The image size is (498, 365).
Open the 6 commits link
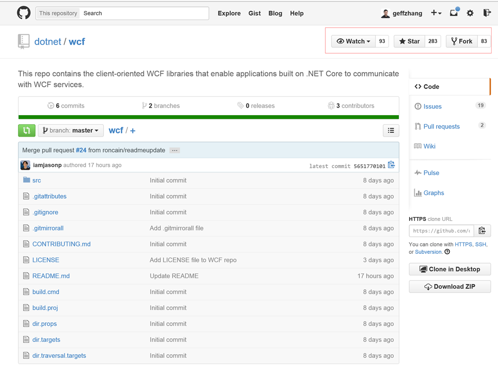click(x=66, y=106)
